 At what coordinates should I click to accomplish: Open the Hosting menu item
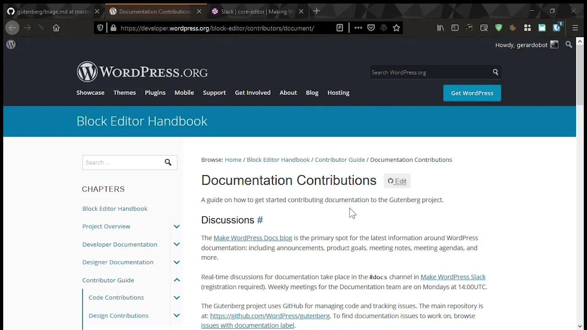pyautogui.click(x=338, y=93)
